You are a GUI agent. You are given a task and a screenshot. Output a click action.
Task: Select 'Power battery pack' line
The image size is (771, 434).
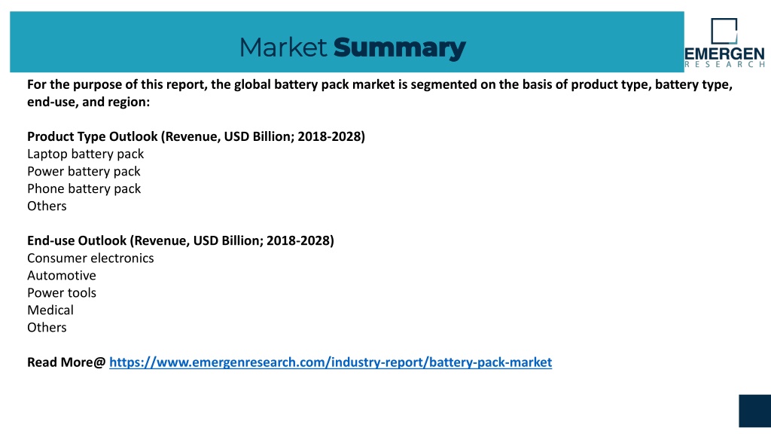[x=84, y=171]
